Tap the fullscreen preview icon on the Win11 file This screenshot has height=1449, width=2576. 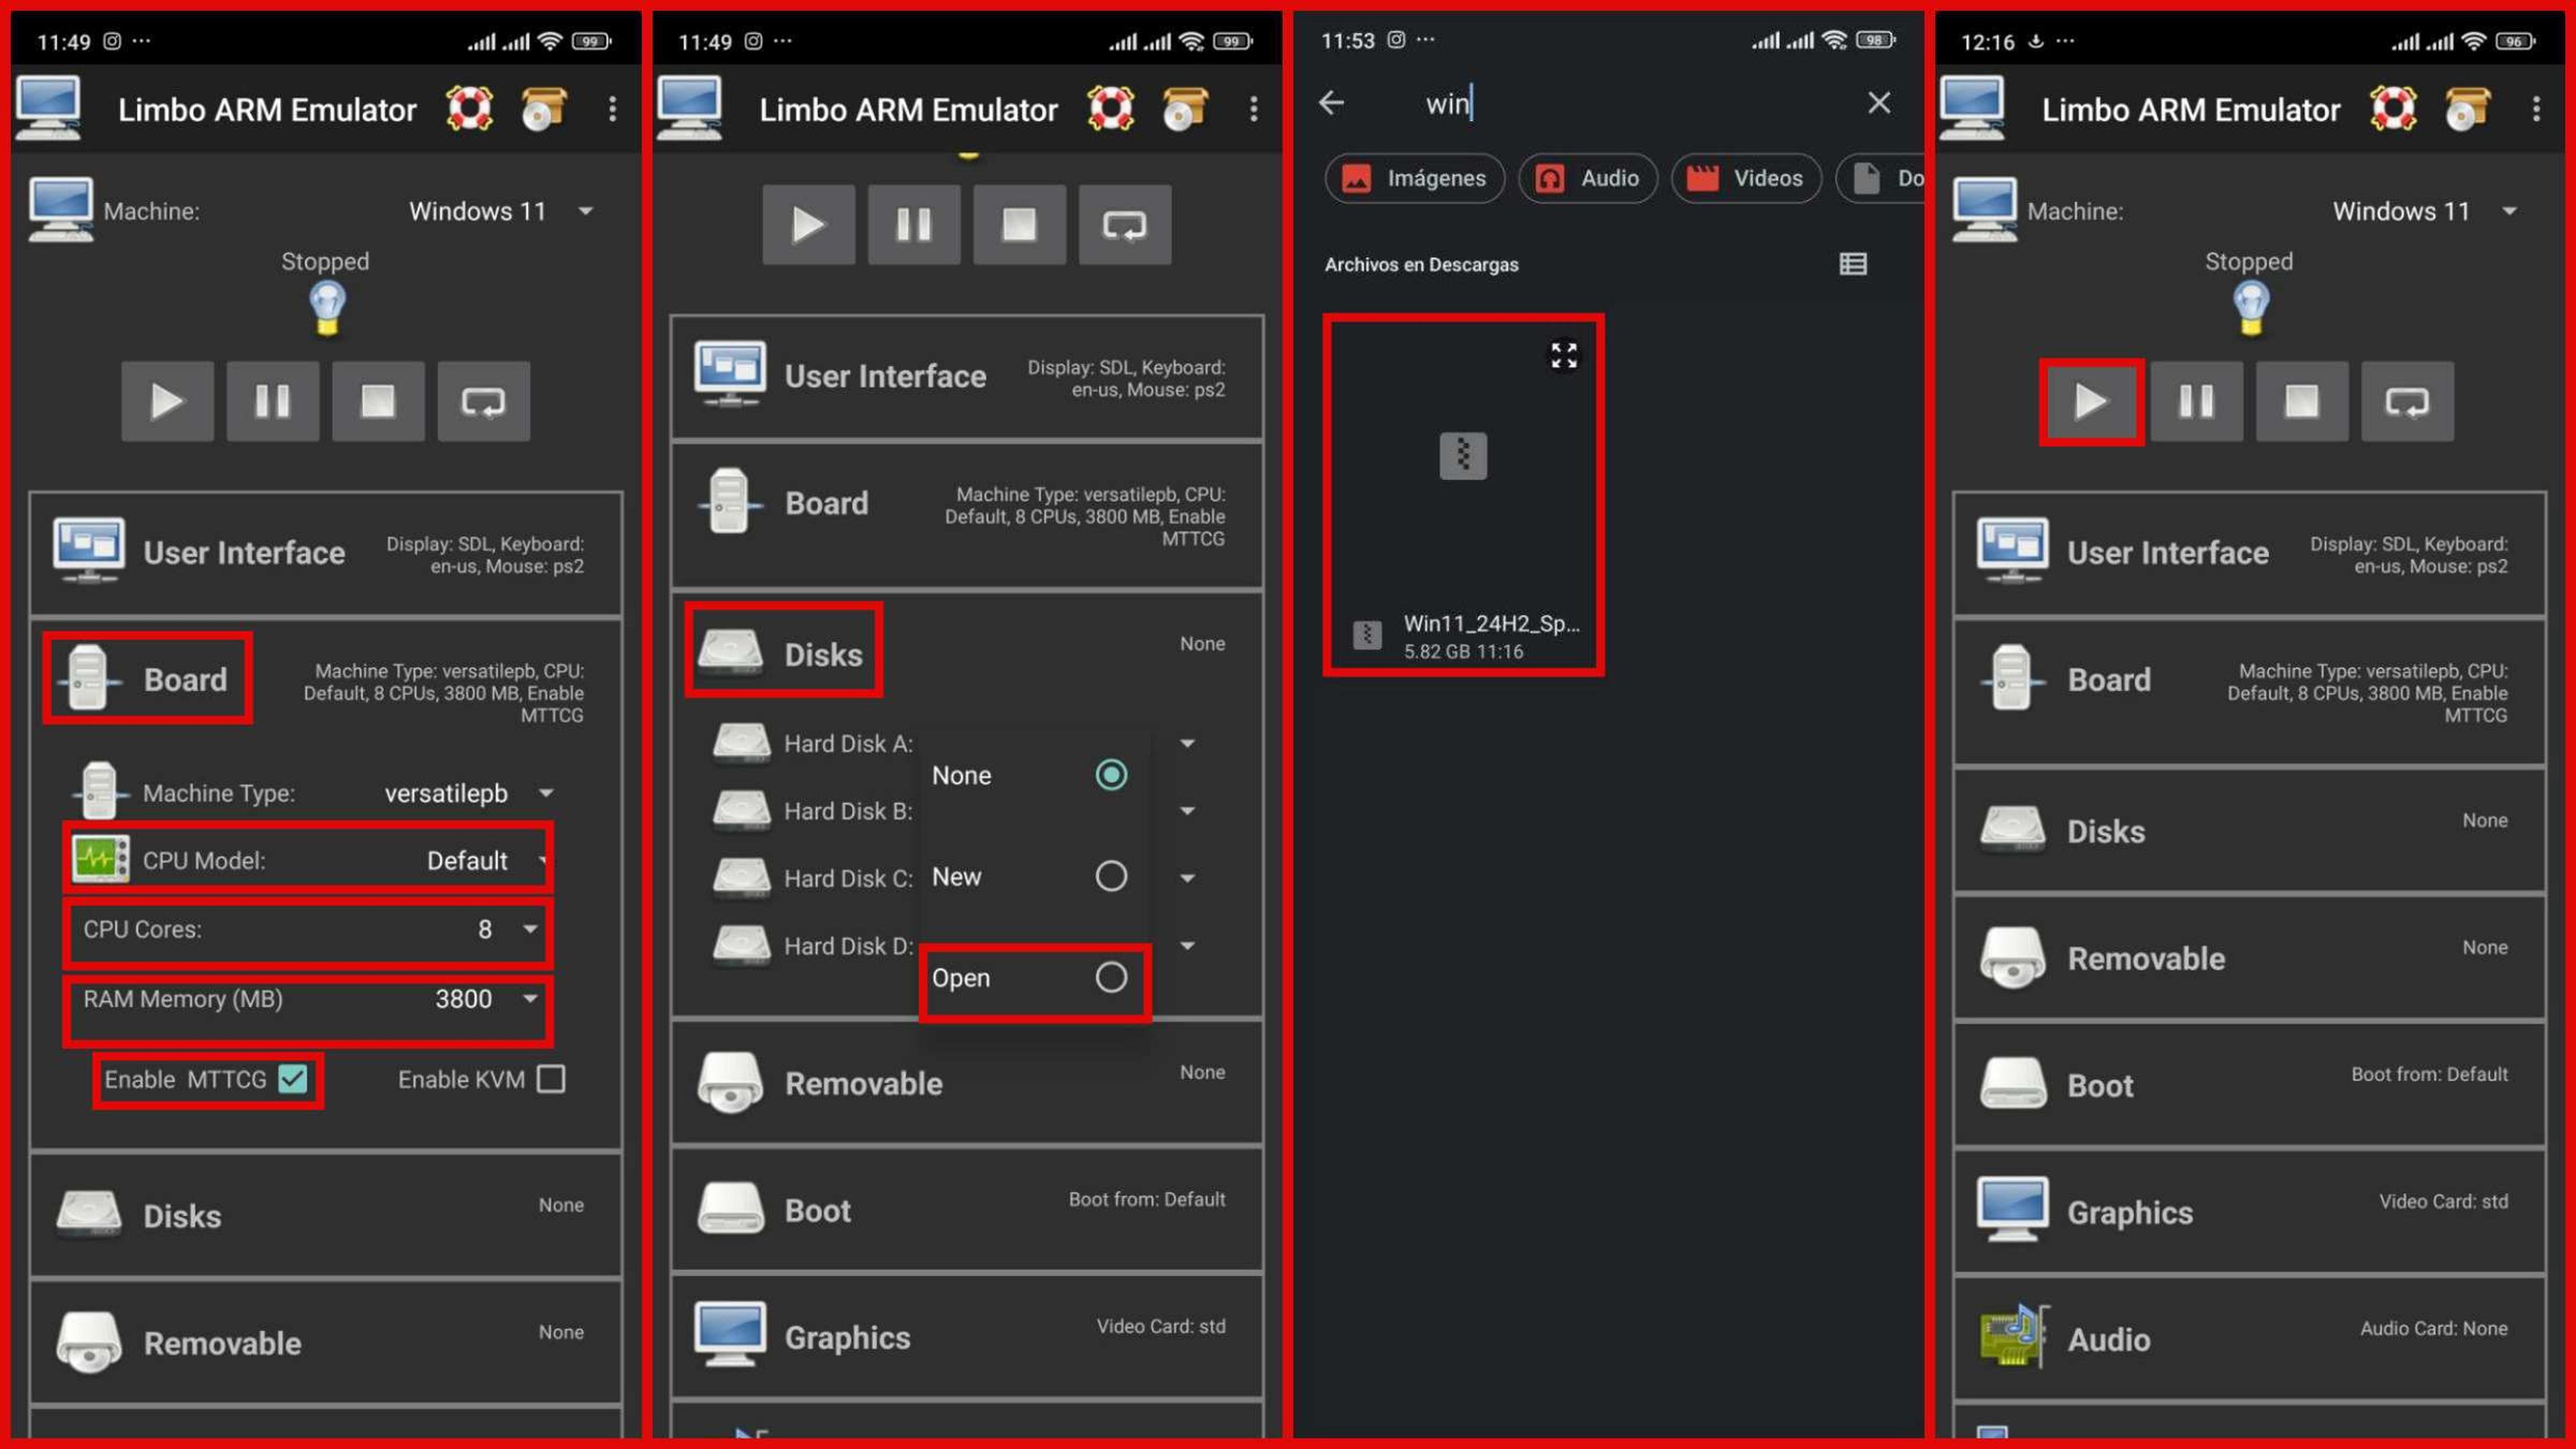coord(1564,355)
